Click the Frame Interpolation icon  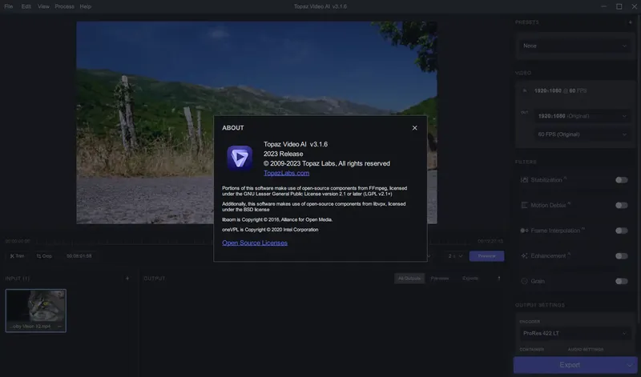coord(524,231)
